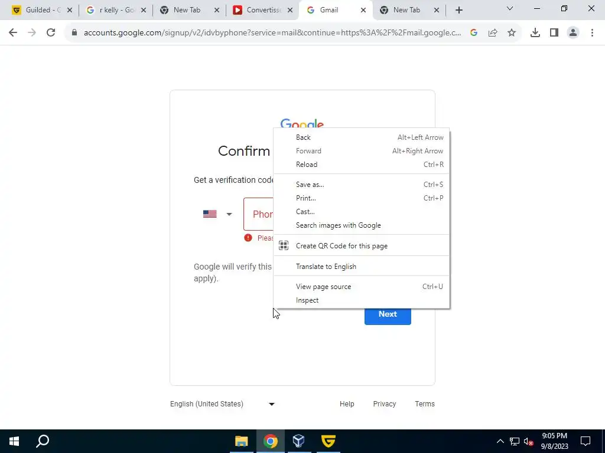Go back using the browser back arrow
Viewport: 605px width, 453px height.
pos(13,33)
